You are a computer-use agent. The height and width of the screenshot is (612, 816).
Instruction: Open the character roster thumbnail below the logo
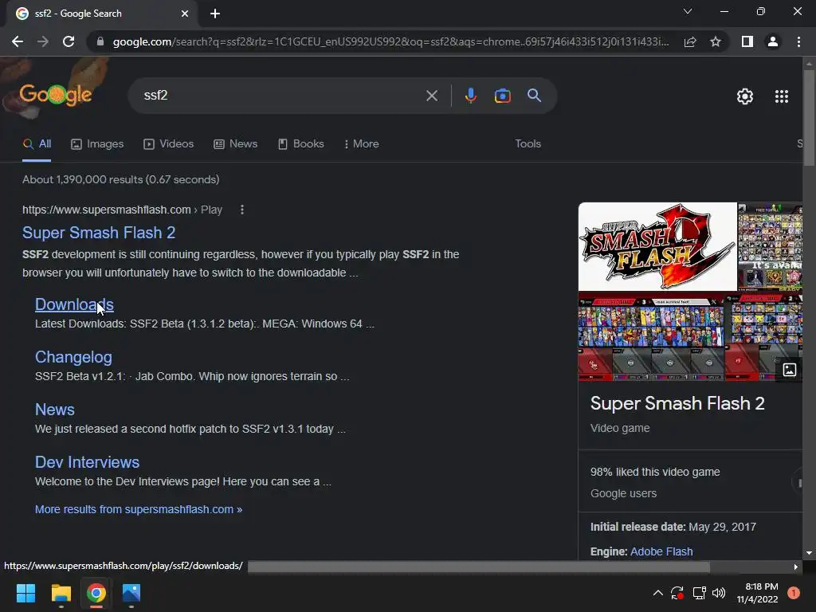(x=651, y=337)
